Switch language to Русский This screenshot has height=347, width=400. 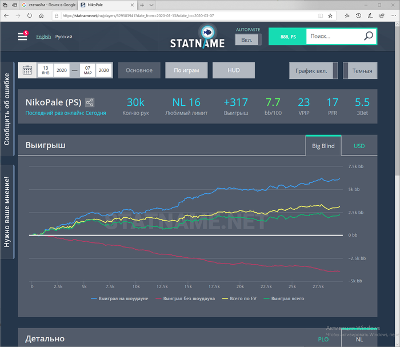[64, 37]
